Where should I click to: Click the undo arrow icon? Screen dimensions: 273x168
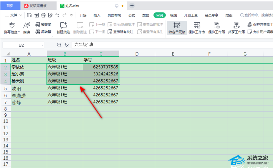[57, 15]
